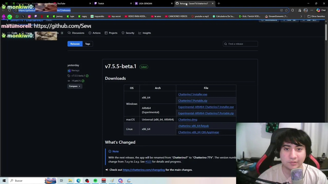Add this page to favorites star

(286, 10)
